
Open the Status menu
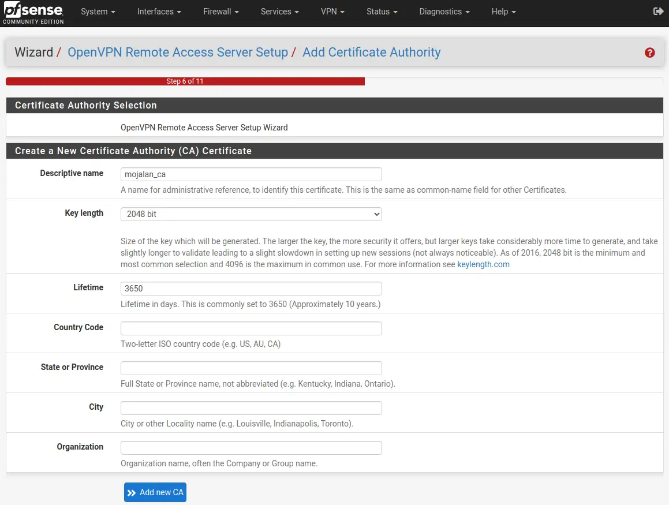pyautogui.click(x=382, y=12)
